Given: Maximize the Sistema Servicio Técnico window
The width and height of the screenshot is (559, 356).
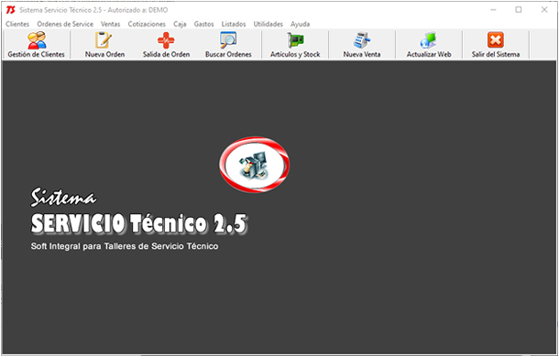Looking at the screenshot, I should tap(519, 10).
